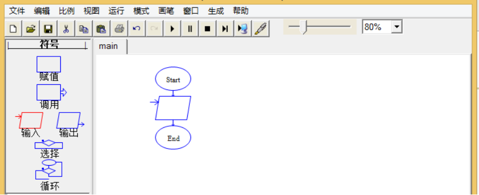This screenshot has width=479, height=195.
Task: Switch to the main tab
Action: [x=110, y=47]
